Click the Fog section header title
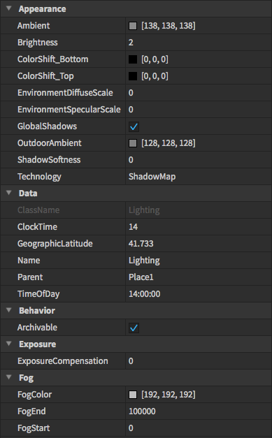Screen dimensions: 272x438 (26, 378)
